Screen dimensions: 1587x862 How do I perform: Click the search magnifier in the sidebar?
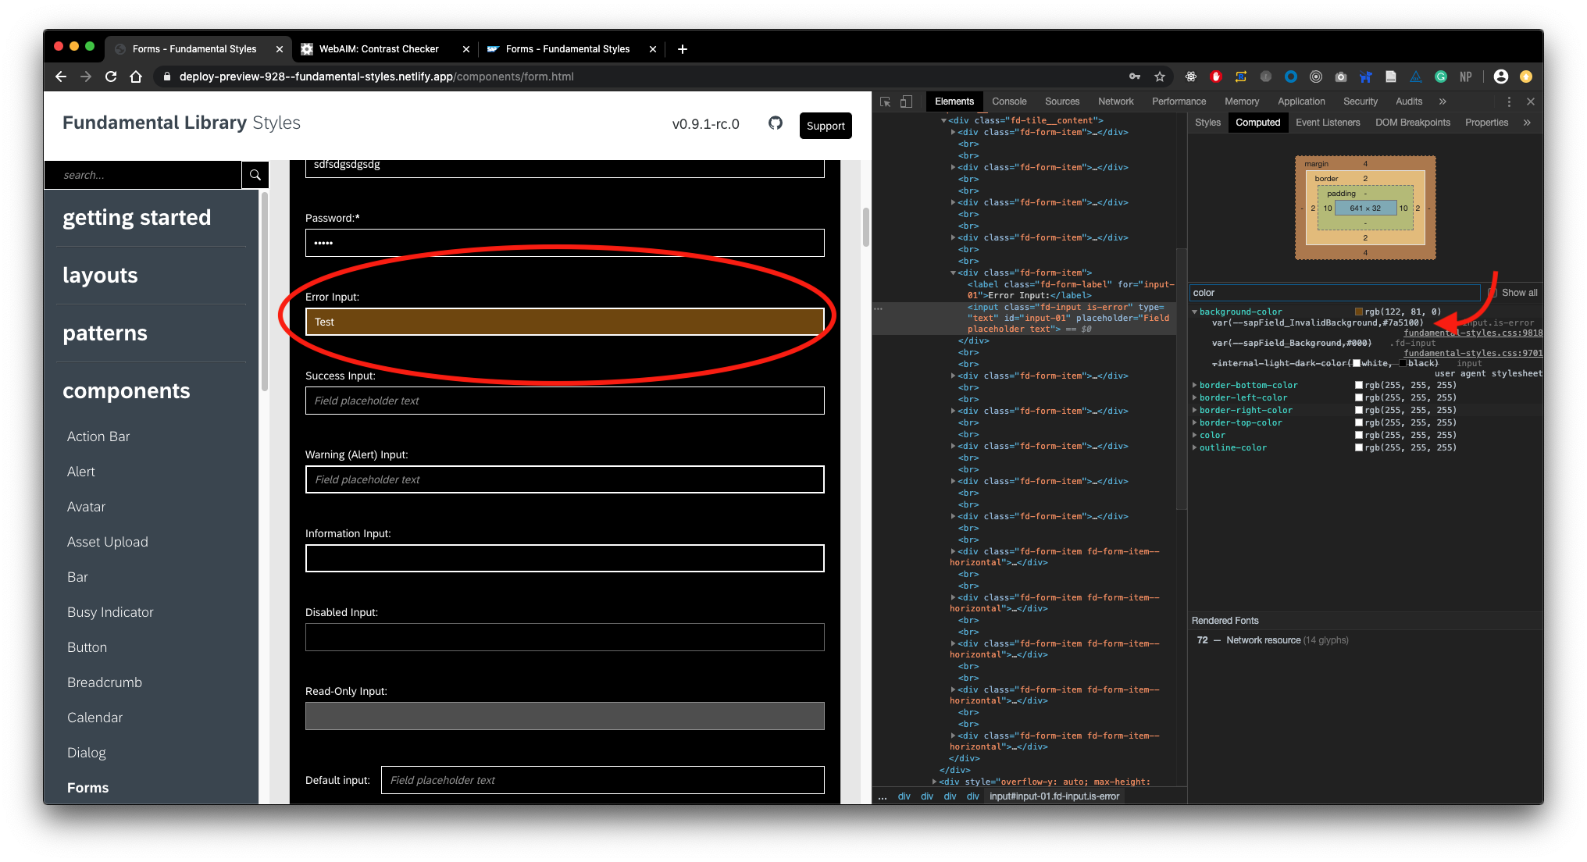point(255,175)
